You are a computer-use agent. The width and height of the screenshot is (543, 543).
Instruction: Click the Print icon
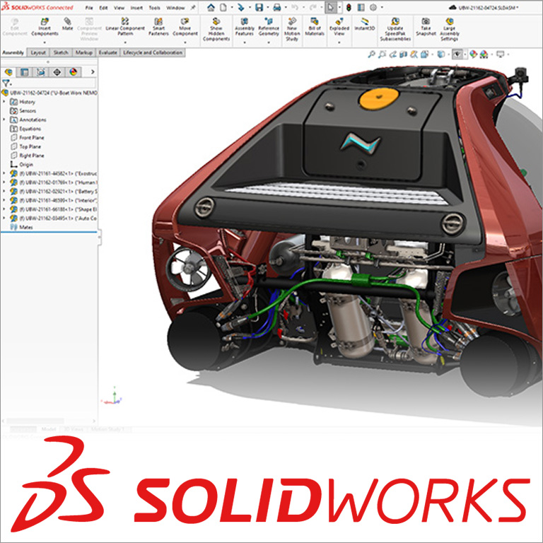[x=276, y=7]
